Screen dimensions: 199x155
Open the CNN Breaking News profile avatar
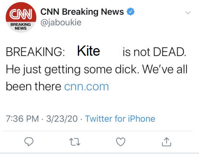pos(21,17)
